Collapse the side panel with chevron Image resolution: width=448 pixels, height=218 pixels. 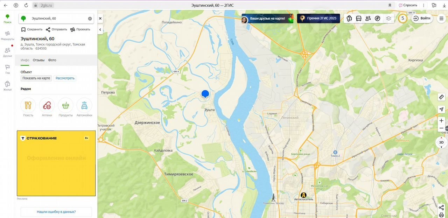[x=100, y=30]
